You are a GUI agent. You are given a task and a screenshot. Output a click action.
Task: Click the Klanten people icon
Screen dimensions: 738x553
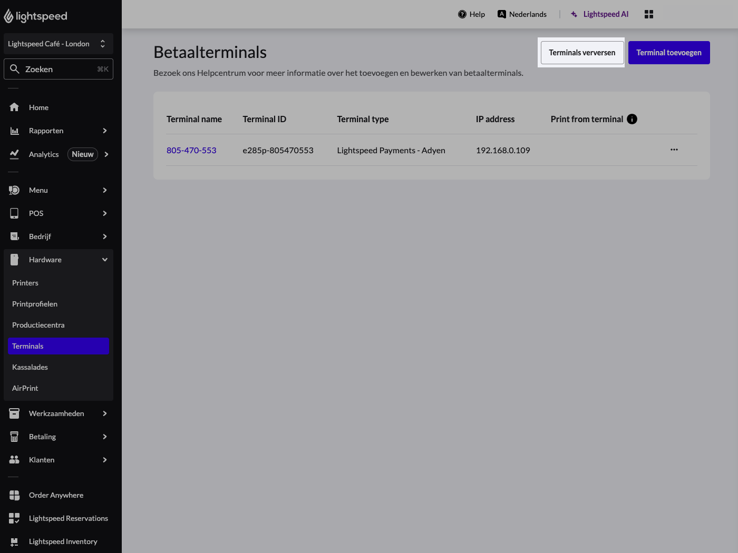[x=14, y=460]
